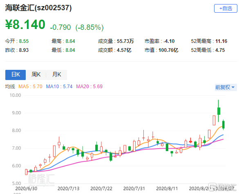Click the 2020/8/11 date axis label

tap(167, 189)
